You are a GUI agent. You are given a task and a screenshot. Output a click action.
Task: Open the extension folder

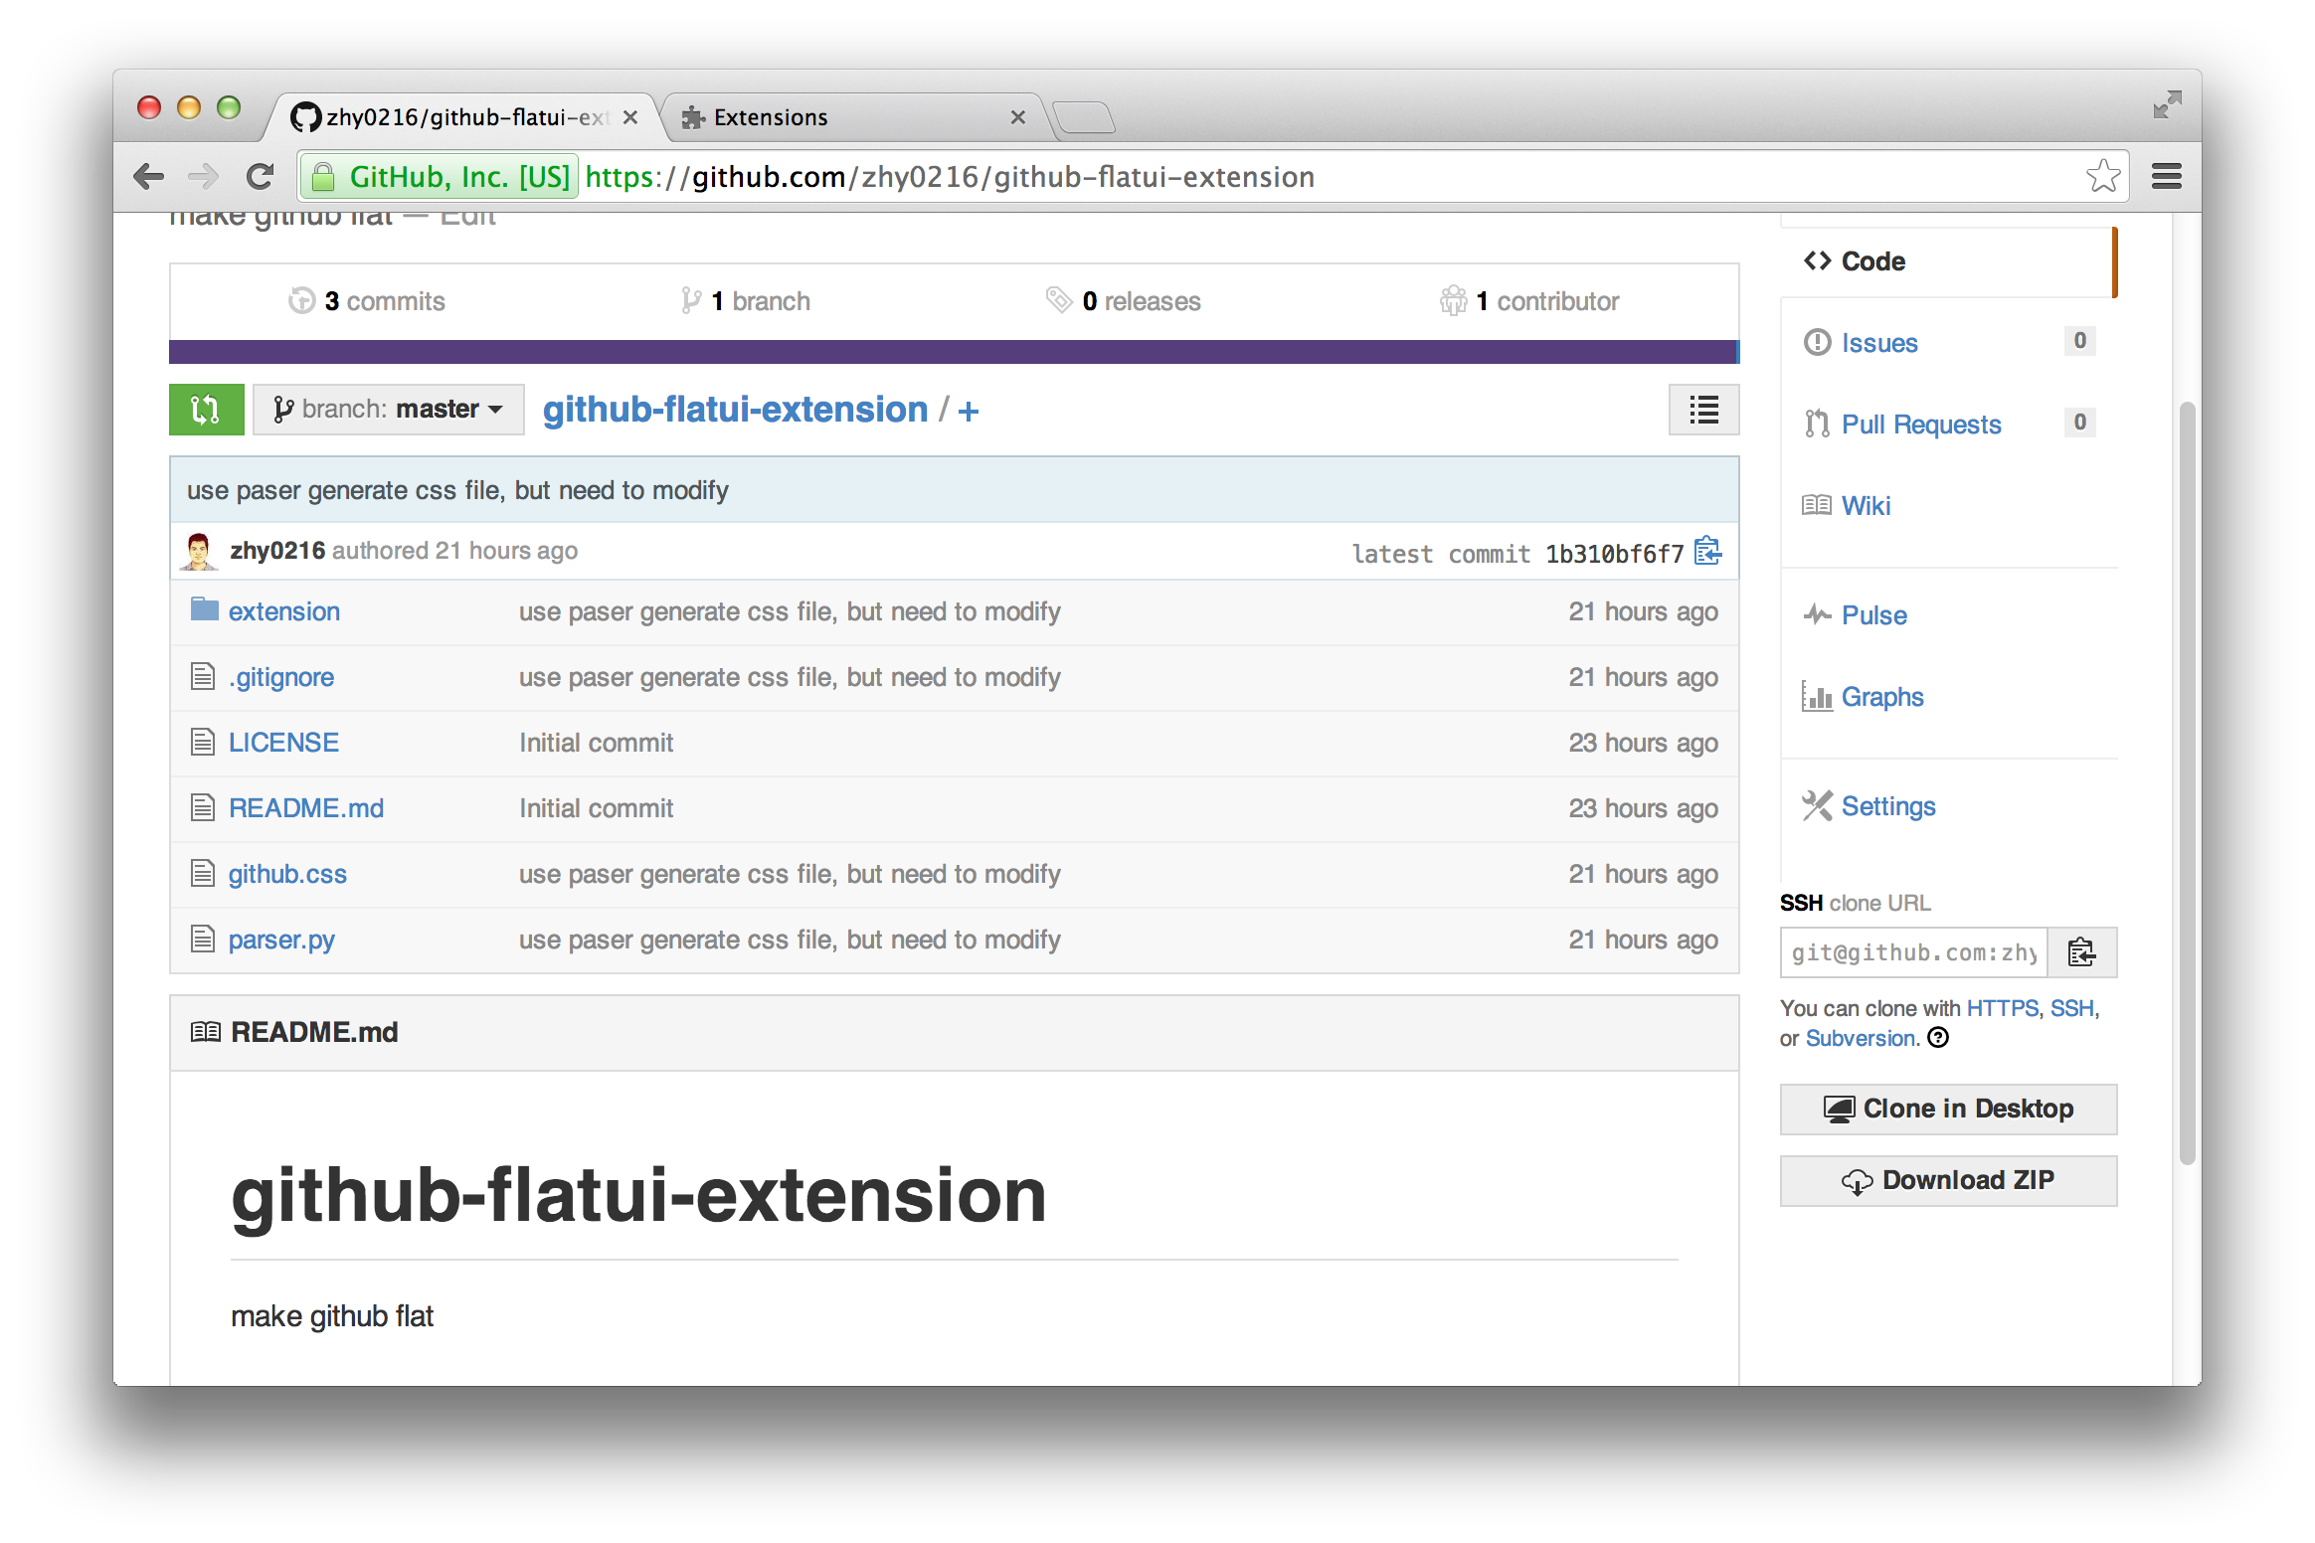point(284,611)
